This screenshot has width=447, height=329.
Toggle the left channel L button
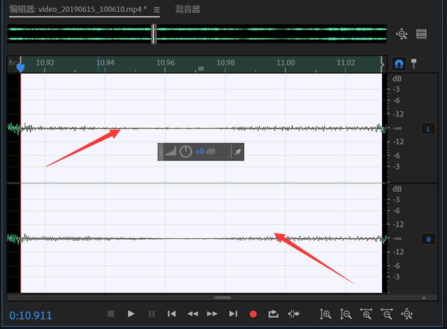(x=428, y=129)
